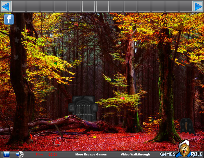Open the More Escape Games link

pos(91,154)
